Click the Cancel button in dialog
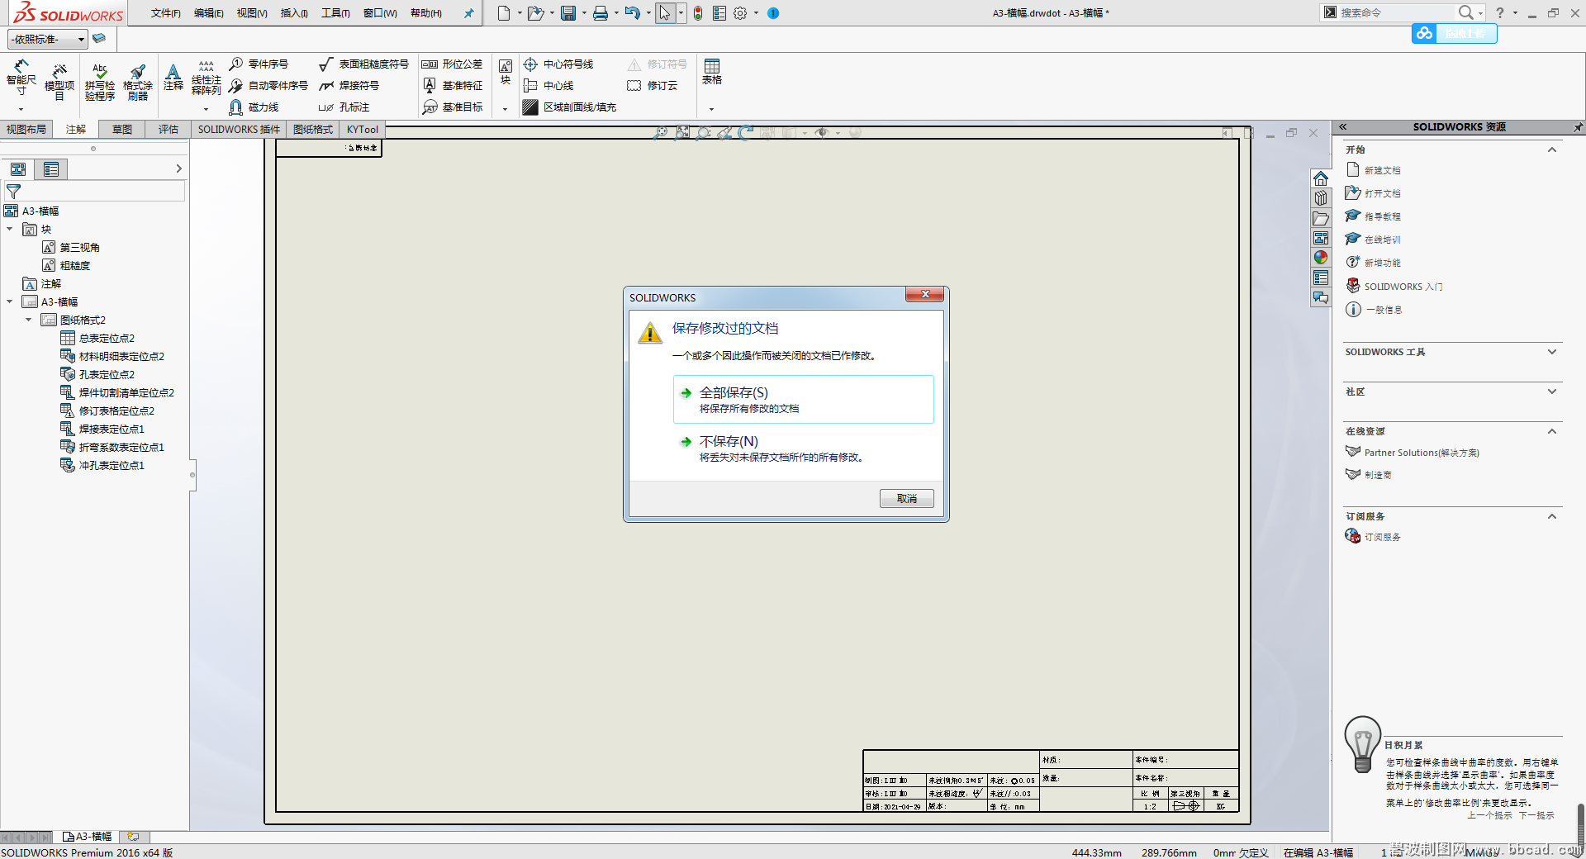Screen dimensions: 1586x859 coord(906,498)
